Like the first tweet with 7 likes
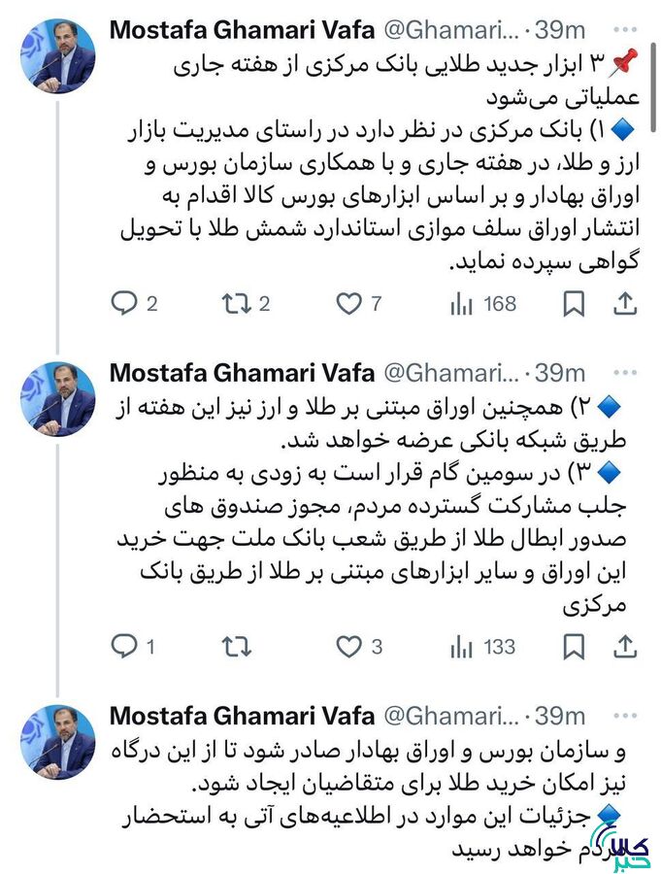661x874 pixels. pyautogui.click(x=347, y=304)
